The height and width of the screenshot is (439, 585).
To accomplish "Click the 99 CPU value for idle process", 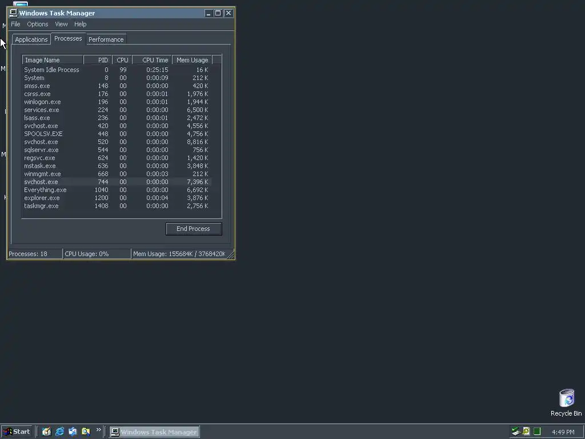I will pos(123,70).
